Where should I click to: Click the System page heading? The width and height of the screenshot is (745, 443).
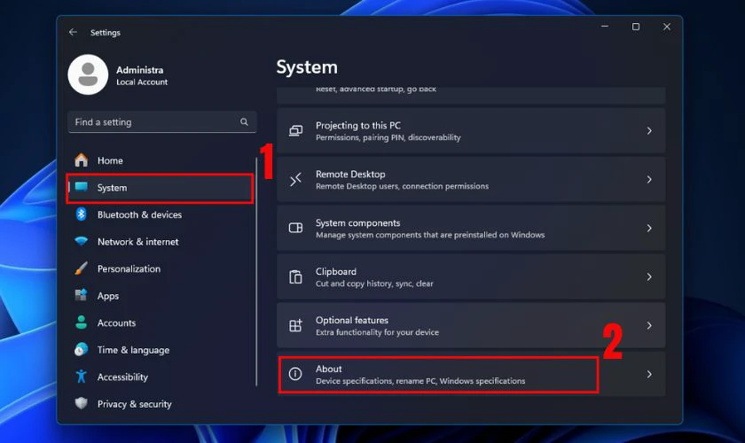[x=307, y=67]
